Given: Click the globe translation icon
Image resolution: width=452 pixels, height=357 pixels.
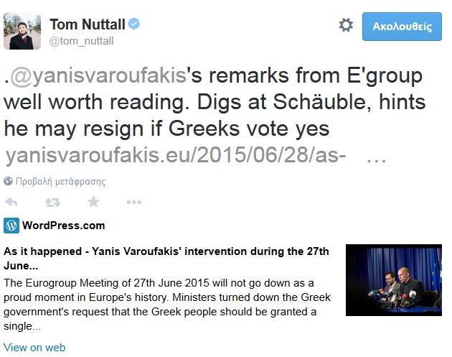Looking at the screenshot, I should coord(8,181).
